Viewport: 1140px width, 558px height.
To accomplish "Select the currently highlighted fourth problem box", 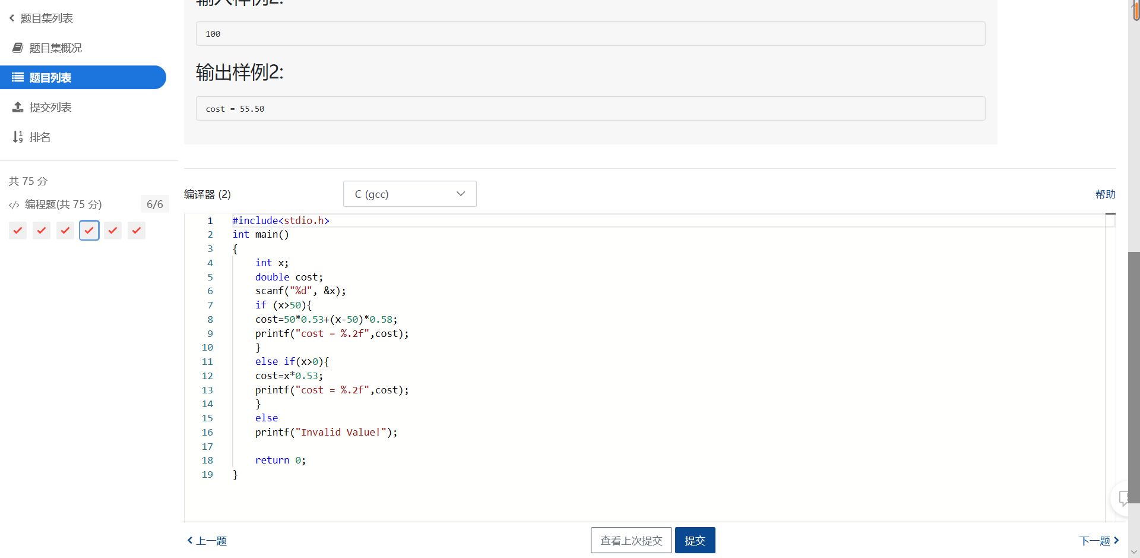I will (x=89, y=231).
